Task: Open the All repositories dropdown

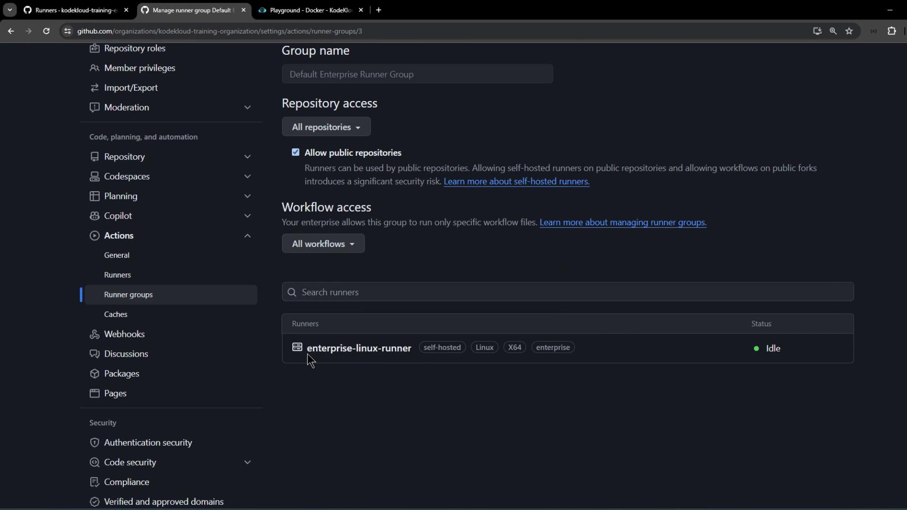Action: click(x=326, y=127)
